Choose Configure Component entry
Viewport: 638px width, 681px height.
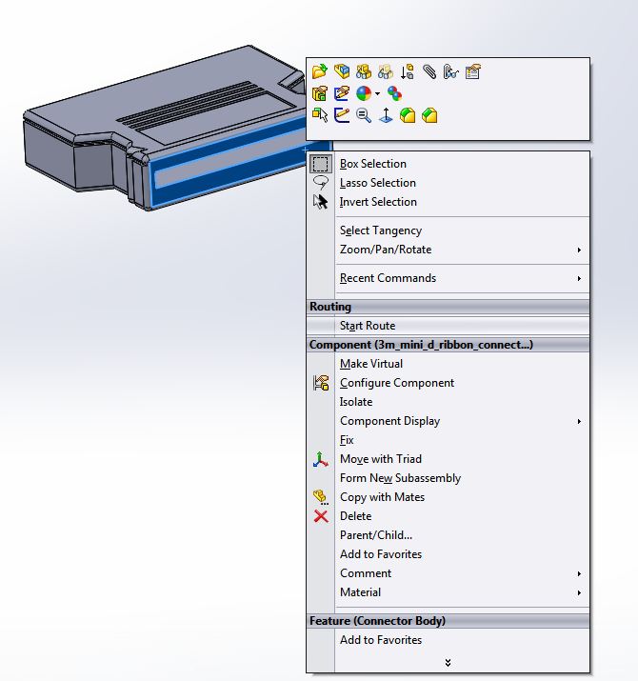point(448,383)
